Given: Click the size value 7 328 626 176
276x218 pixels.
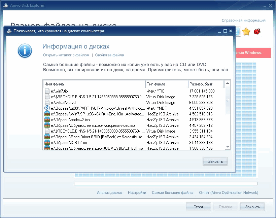Looking at the screenshot, I should click(x=201, y=97).
